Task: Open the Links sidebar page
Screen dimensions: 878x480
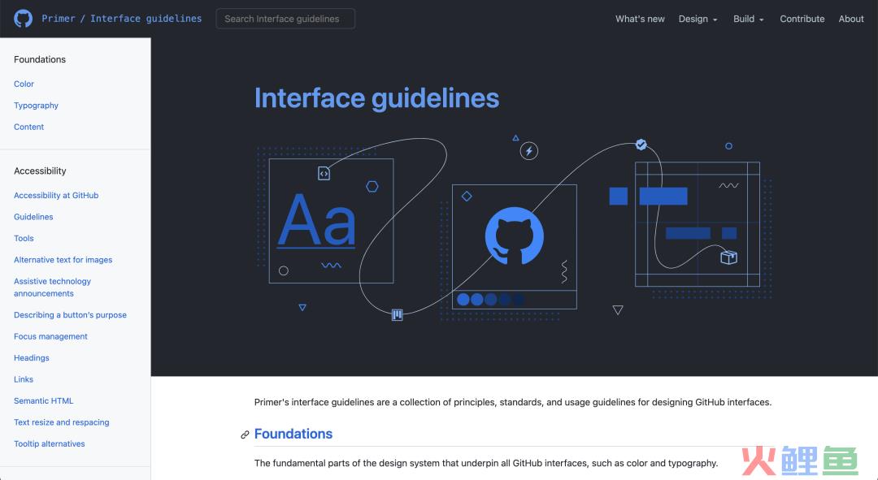Action: click(24, 379)
